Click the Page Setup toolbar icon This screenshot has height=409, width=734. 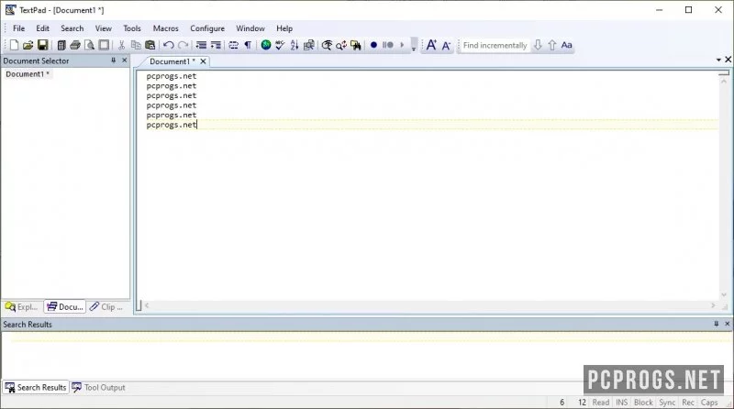click(x=104, y=45)
